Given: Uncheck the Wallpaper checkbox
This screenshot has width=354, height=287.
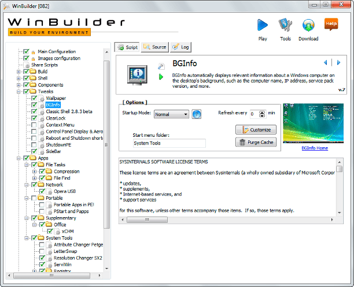Looking at the screenshot, I should click(34, 98).
